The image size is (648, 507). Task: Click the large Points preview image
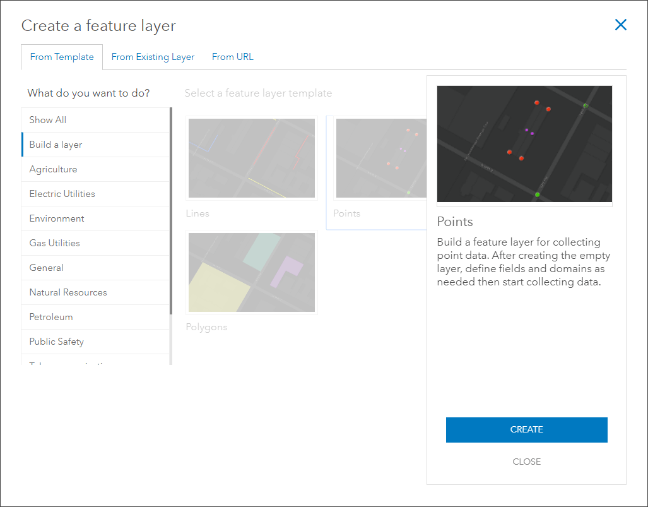(524, 144)
